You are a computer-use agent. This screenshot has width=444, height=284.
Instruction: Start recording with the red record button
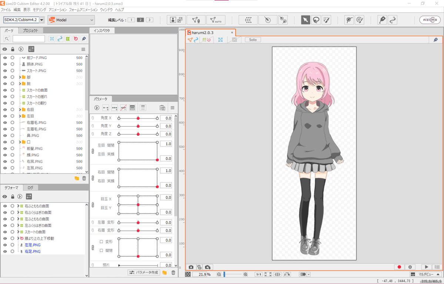(x=399, y=267)
